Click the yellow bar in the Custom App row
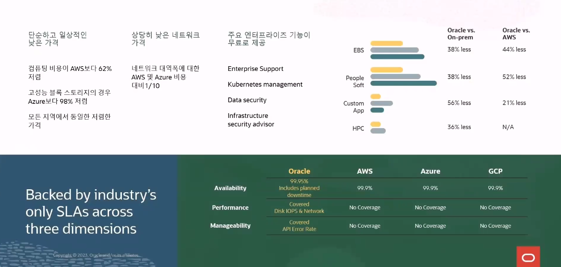 pos(375,97)
